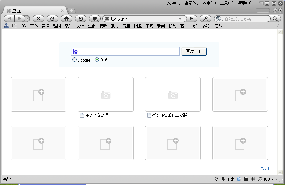Click the 收起 collapse link
The image size is (285, 185).
point(264,168)
